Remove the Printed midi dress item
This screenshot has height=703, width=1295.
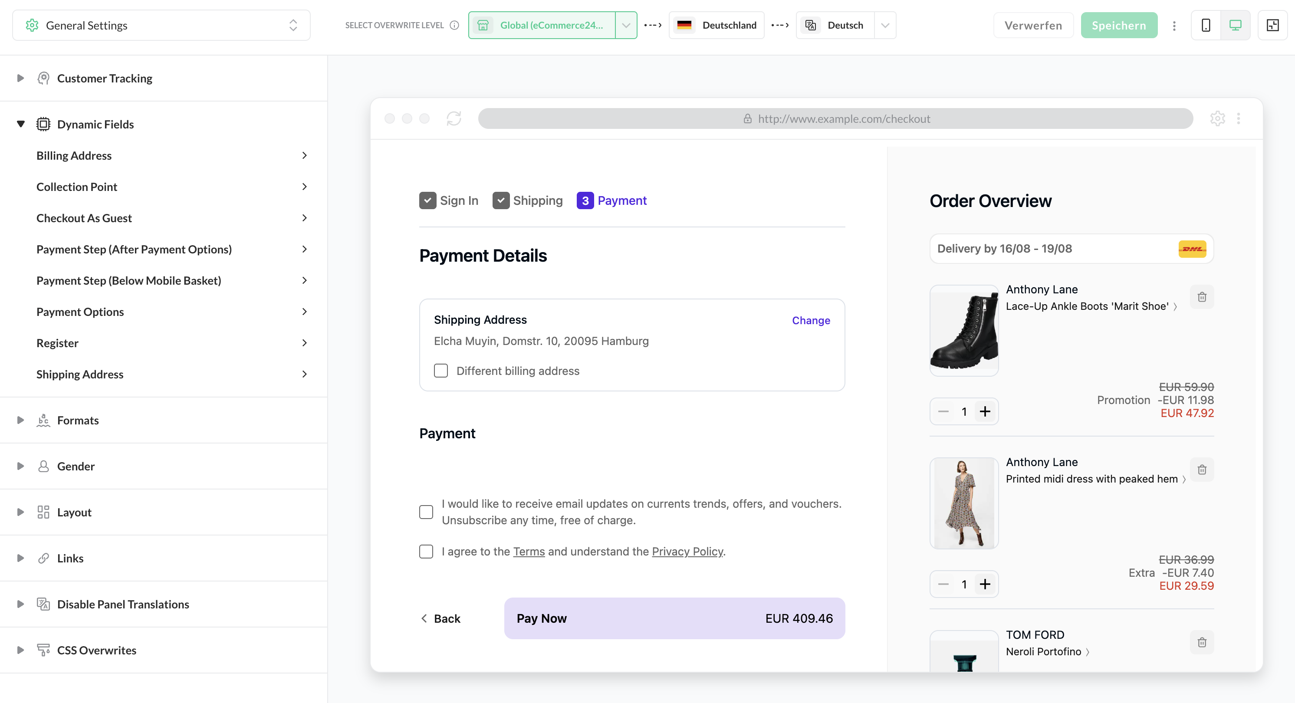click(x=1202, y=470)
